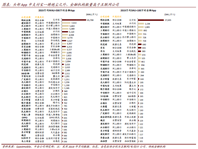Screen dimensions: 198x149
Task: Click the value 101 for 拍拍贷借款 DAU
Action: point(141,141)
